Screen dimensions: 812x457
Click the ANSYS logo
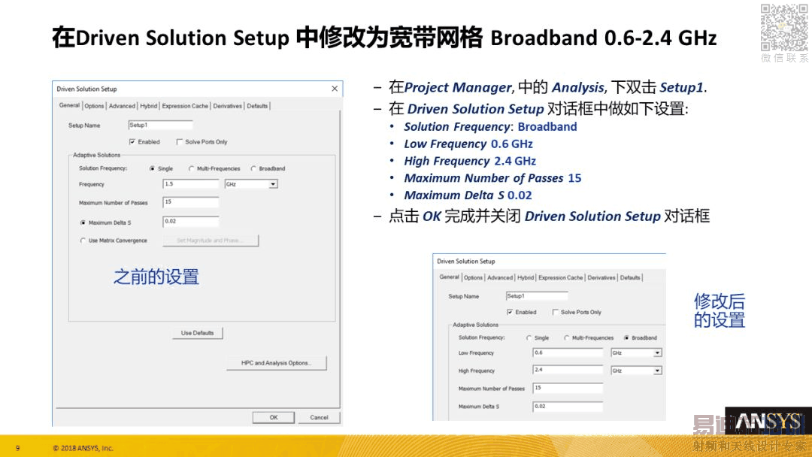click(768, 422)
